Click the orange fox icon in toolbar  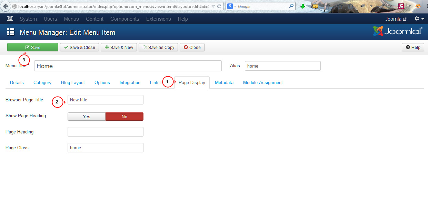[x=418, y=6]
